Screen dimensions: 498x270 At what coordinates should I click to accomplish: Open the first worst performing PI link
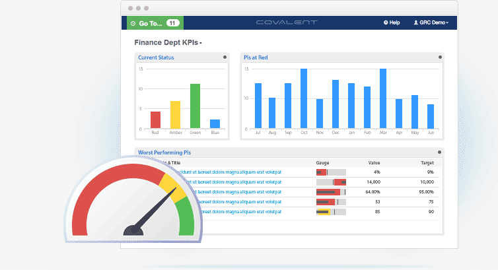coord(228,172)
